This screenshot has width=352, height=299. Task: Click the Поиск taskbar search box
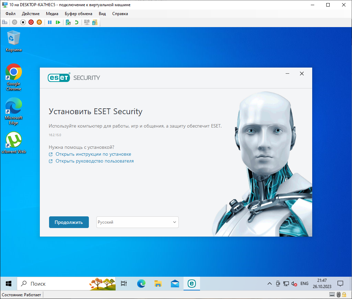tap(67, 284)
